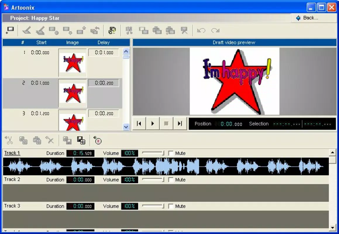Click the frame with up arrow icon
Image resolution: width=339 pixels, height=234 pixels.
(x=81, y=30)
